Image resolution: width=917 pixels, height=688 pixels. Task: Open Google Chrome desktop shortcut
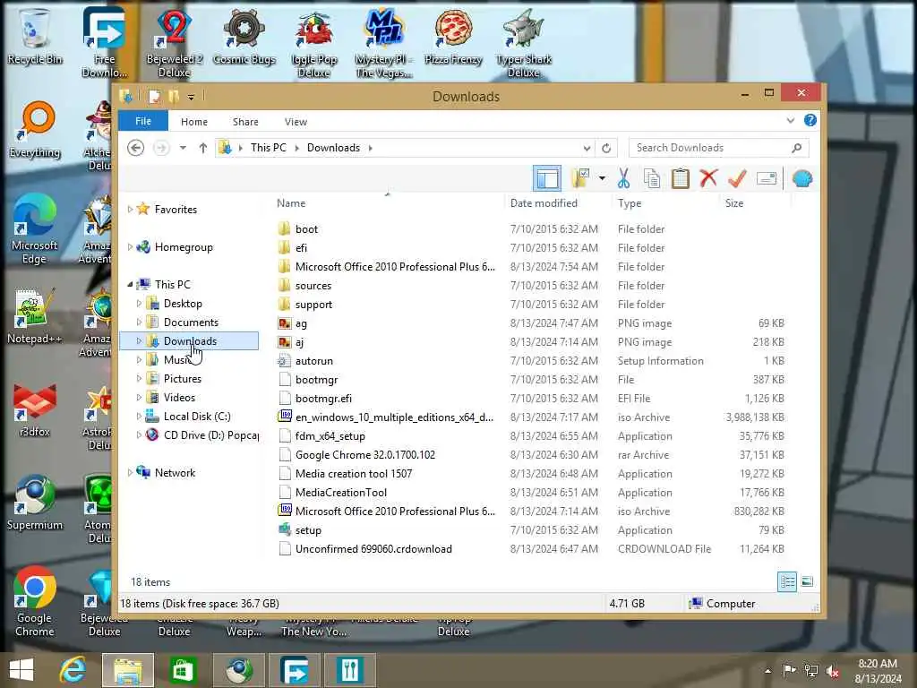coord(35,601)
